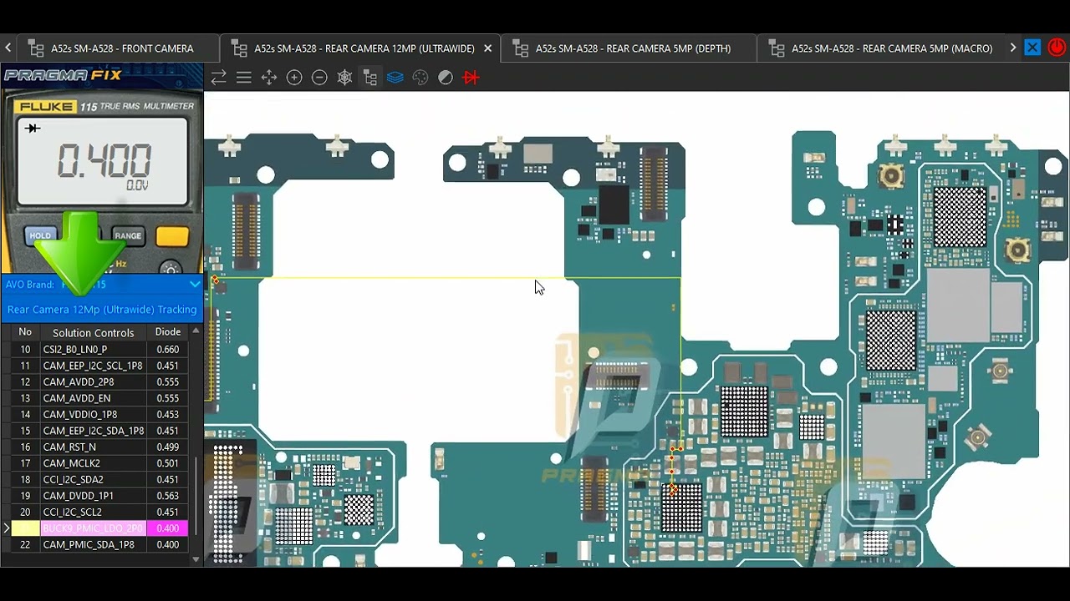Select row CCI_I2C_SCL2
The width and height of the screenshot is (1070, 601).
pos(100,513)
